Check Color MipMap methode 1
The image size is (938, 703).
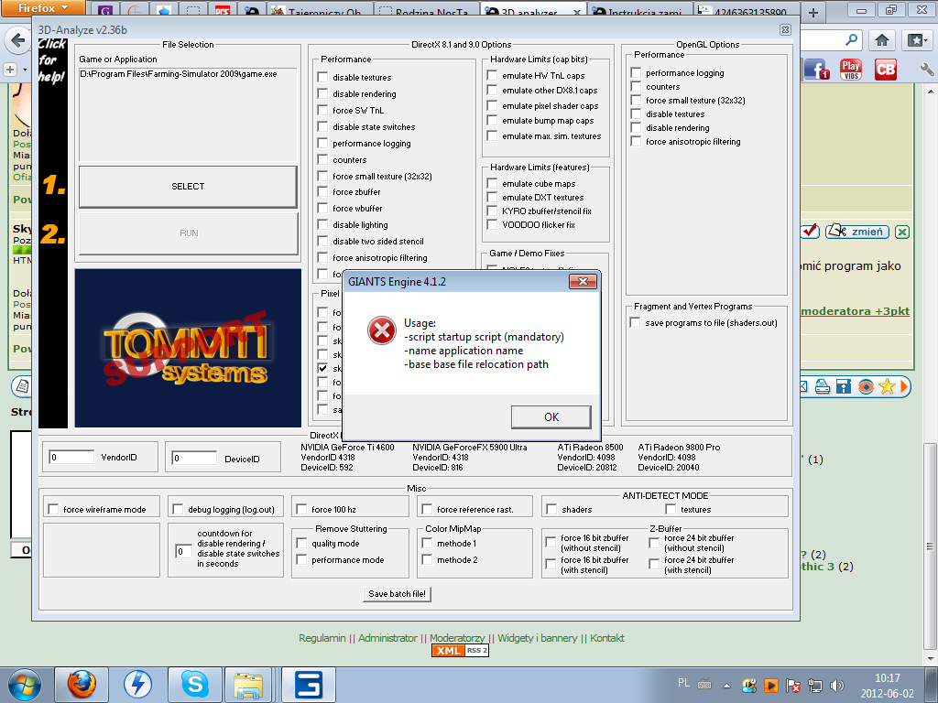point(427,543)
